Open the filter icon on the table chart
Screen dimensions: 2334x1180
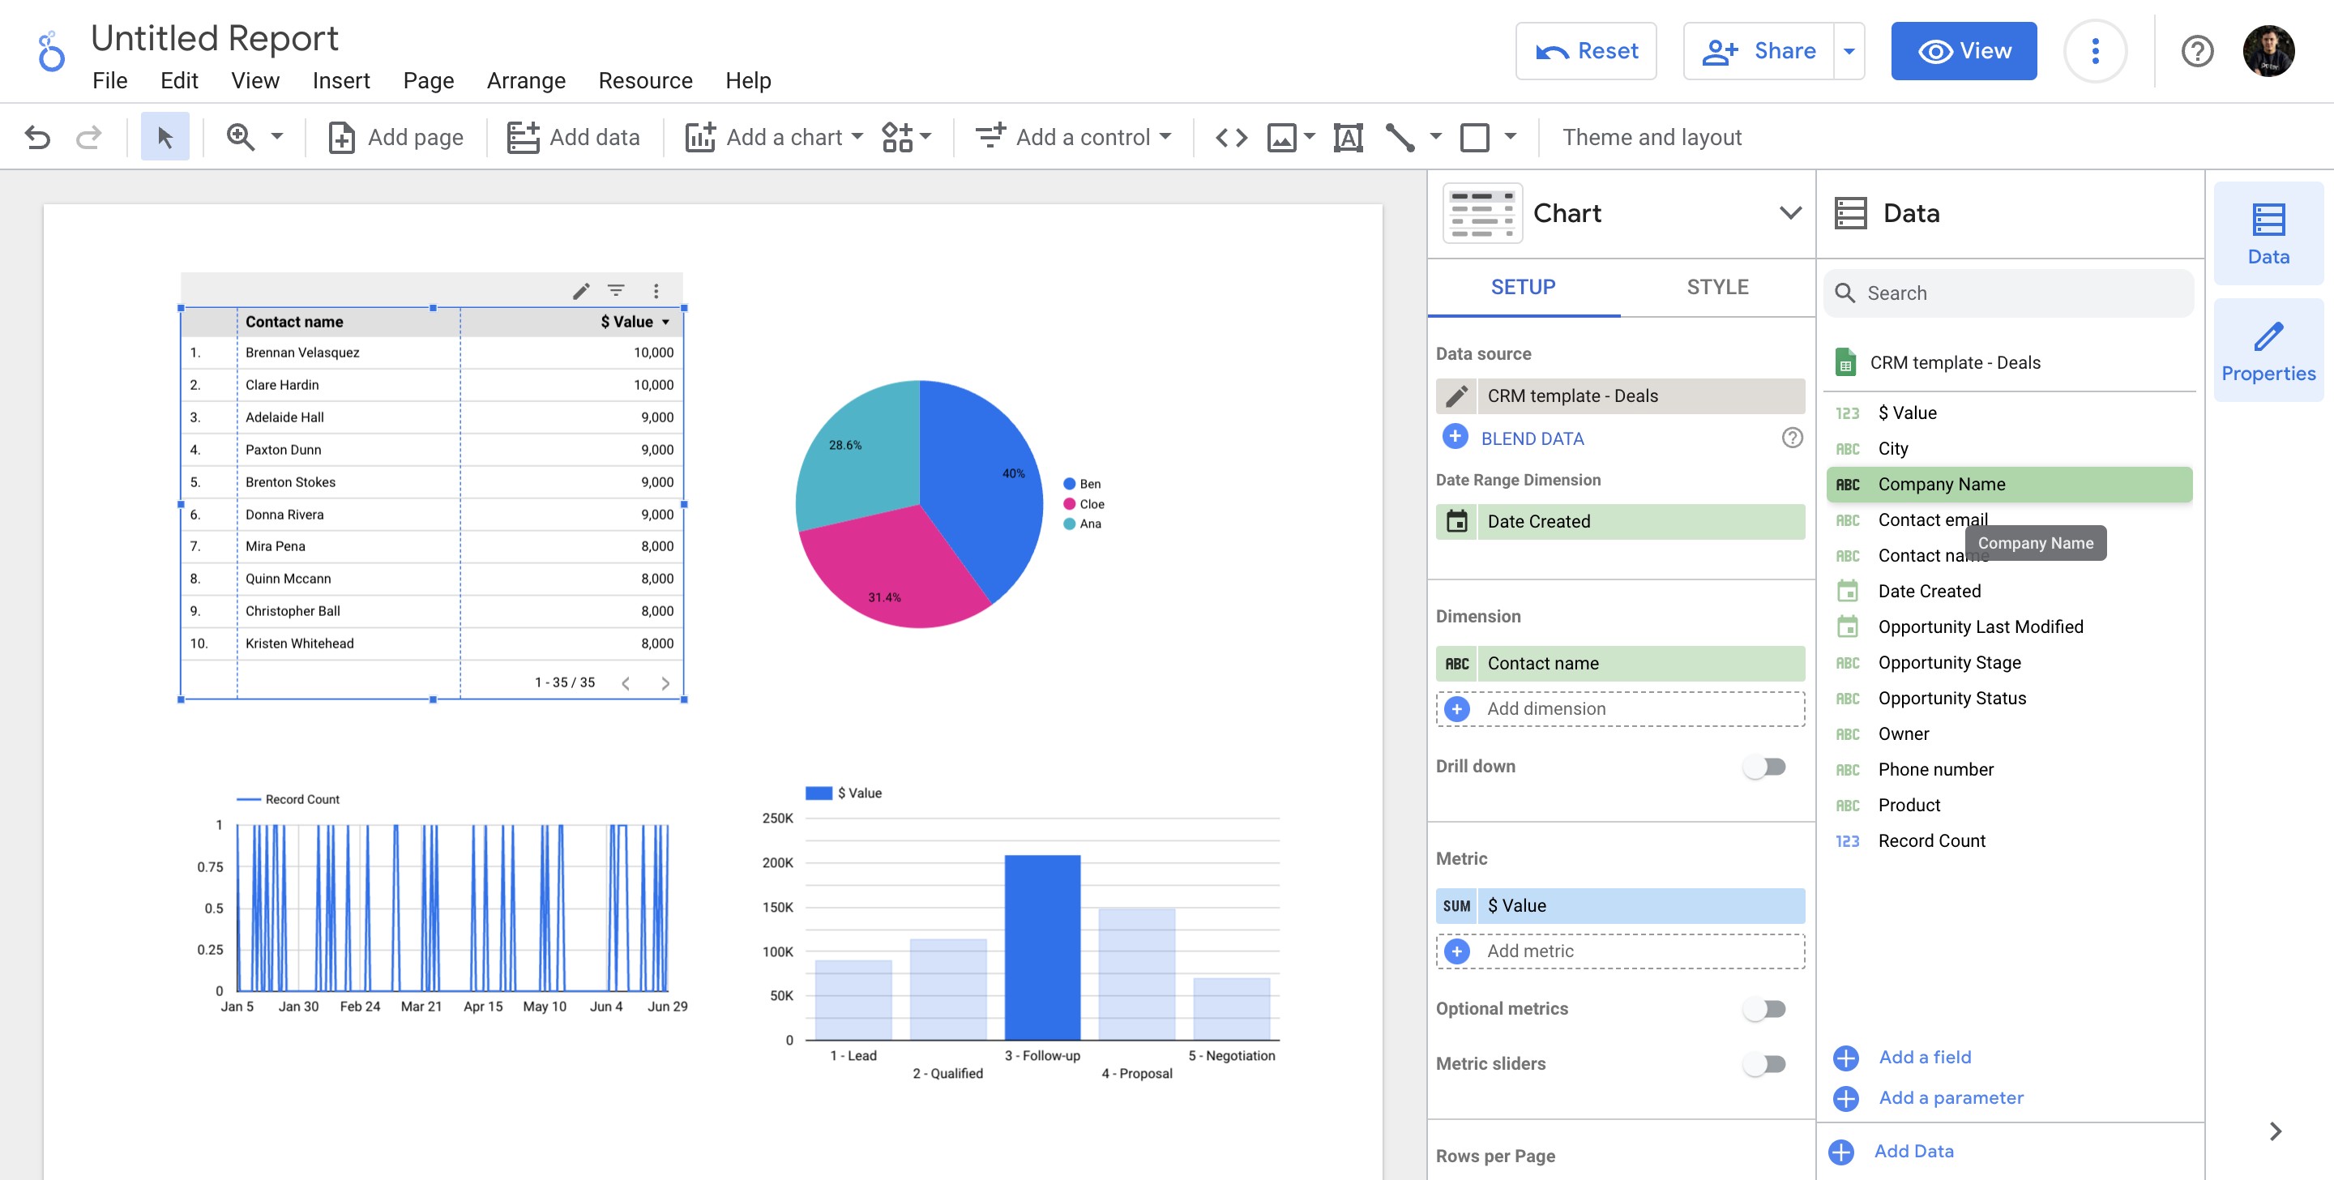click(x=617, y=290)
